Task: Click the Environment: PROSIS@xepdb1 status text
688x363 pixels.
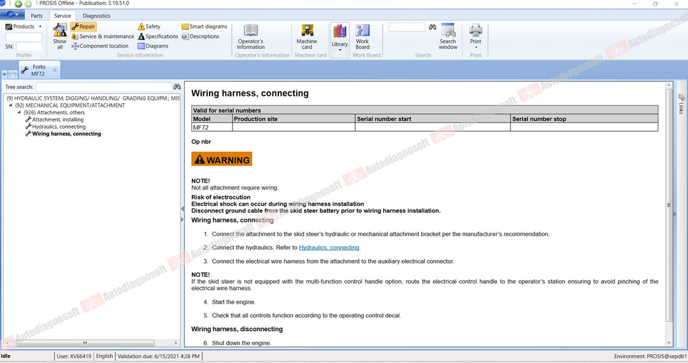Action: 650,356
